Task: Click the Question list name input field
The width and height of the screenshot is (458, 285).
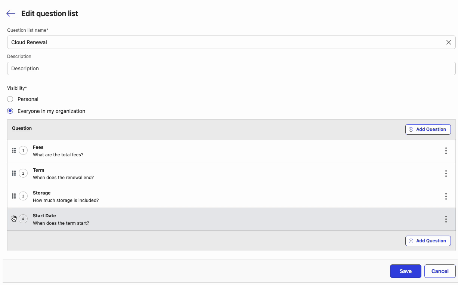Action: click(x=224, y=42)
